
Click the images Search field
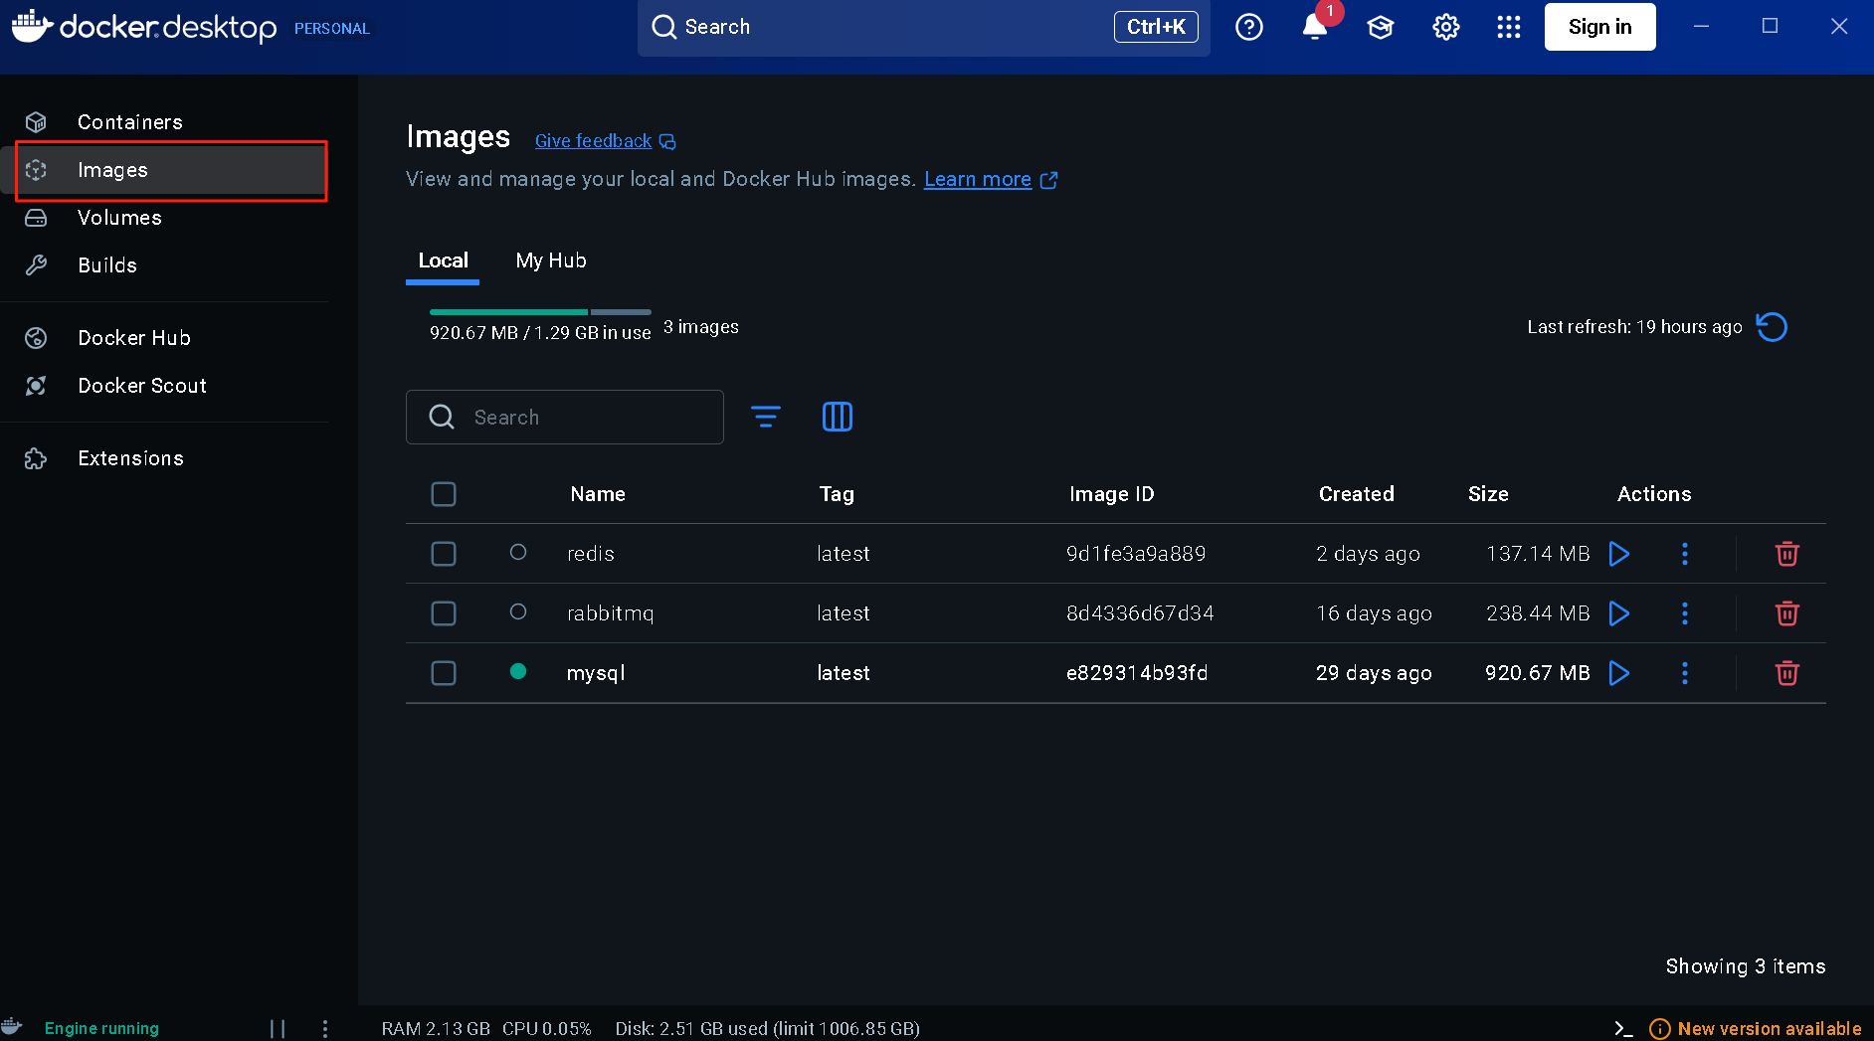(x=565, y=418)
